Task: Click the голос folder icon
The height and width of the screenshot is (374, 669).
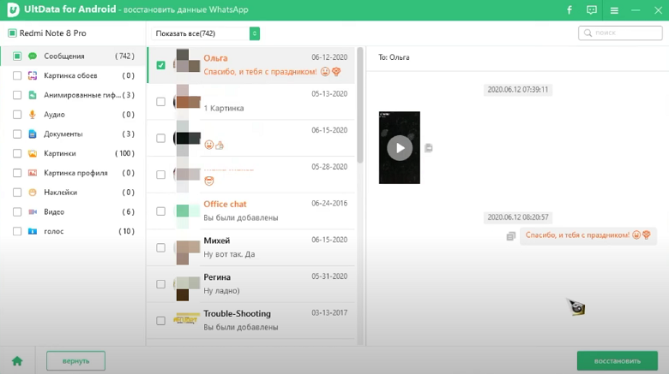Action: [33, 231]
